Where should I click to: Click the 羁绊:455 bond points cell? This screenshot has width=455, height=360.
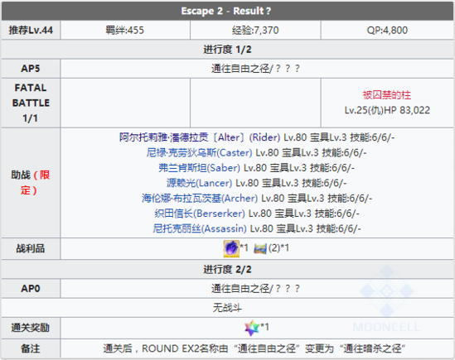pos(125,30)
